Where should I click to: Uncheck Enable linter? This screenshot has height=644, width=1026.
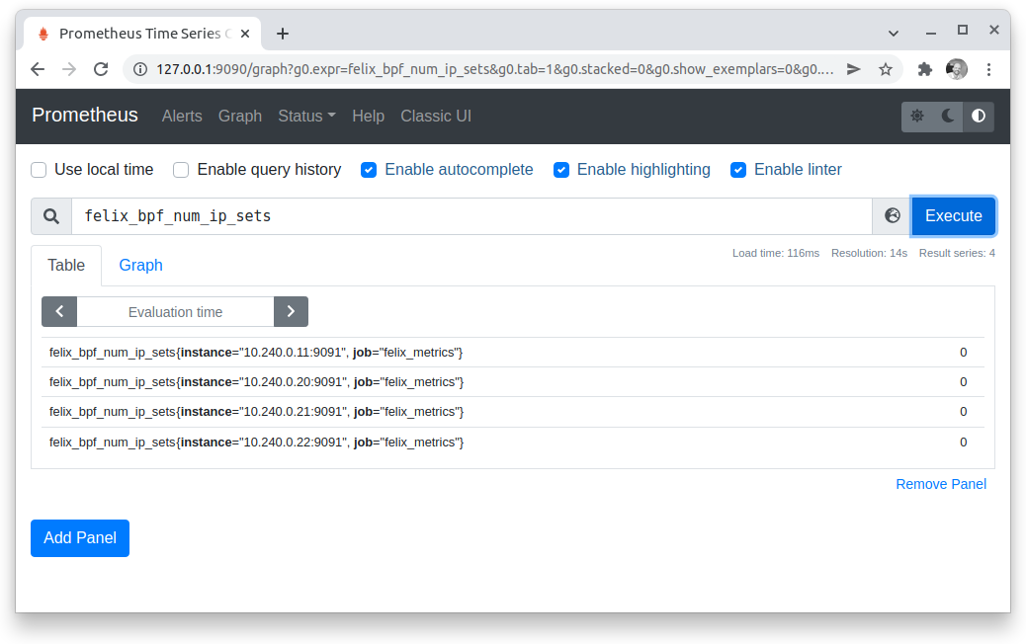tap(738, 170)
